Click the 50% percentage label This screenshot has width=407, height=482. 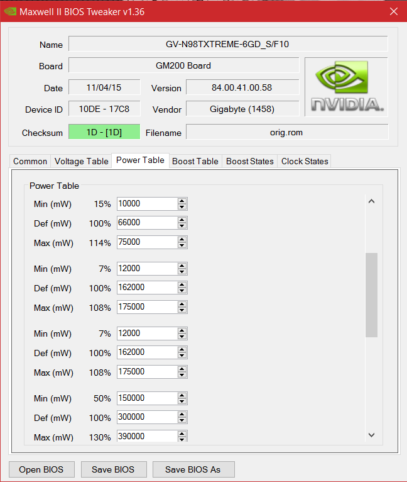click(102, 399)
